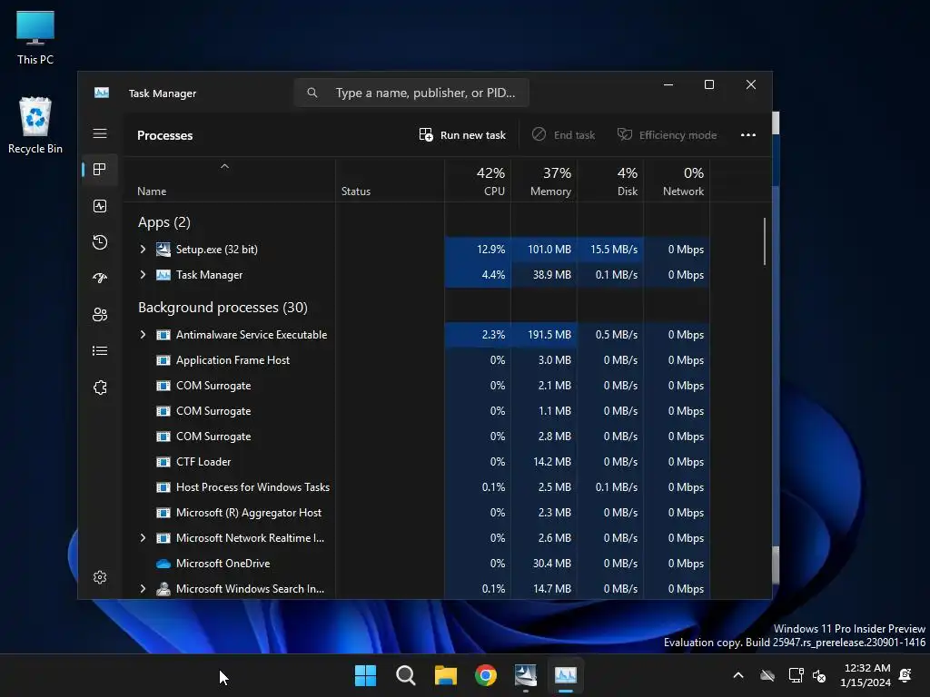The width and height of the screenshot is (930, 697).
Task: Open File Explorer from taskbar
Action: click(x=445, y=675)
